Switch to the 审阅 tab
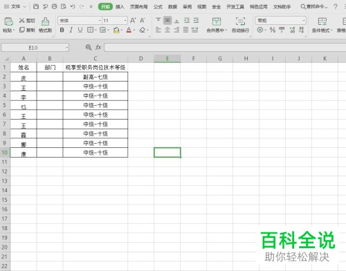This screenshot has width=346, height=271. point(188,7)
